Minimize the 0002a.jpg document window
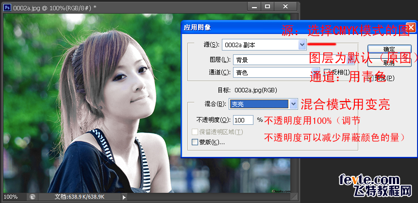 pos(254,7)
